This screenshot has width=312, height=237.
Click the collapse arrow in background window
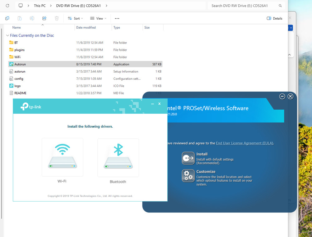click(x=290, y=55)
